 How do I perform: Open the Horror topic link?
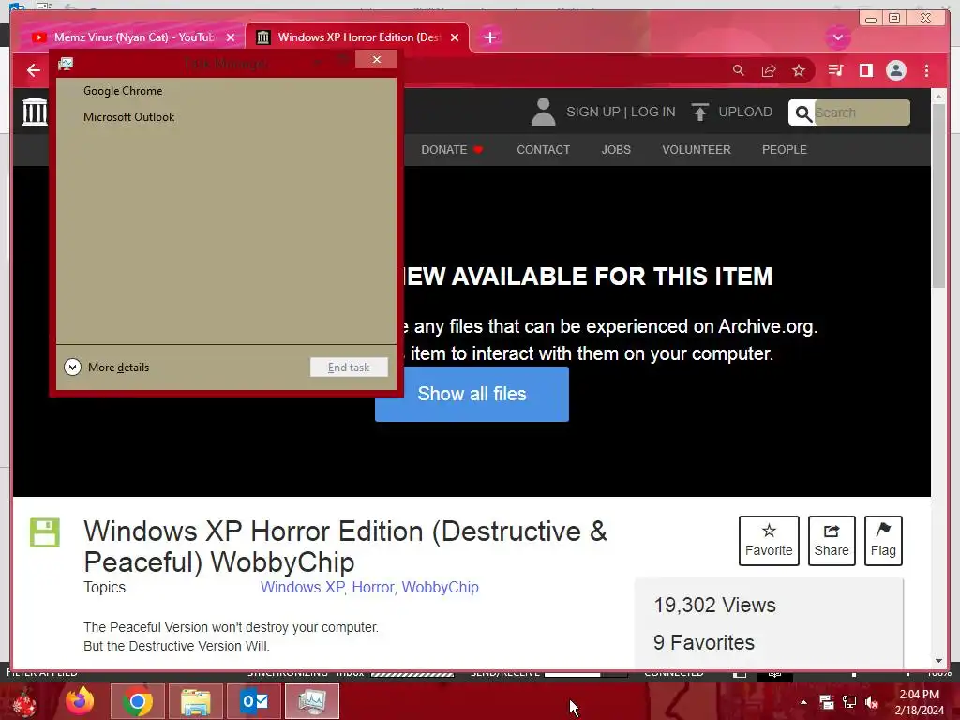pyautogui.click(x=372, y=587)
